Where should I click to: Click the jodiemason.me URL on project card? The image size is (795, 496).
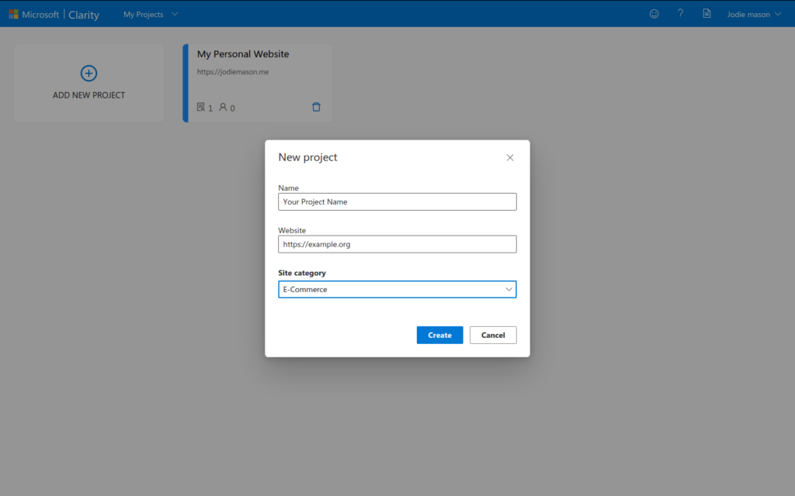tap(233, 72)
